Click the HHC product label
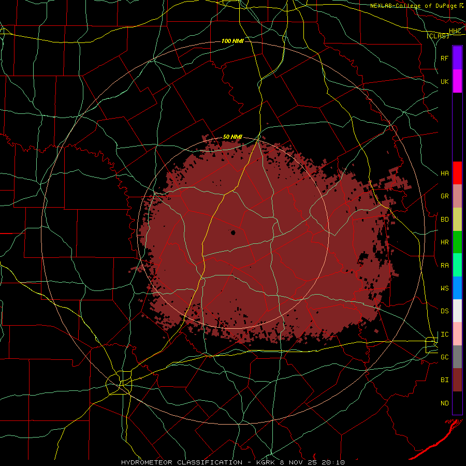 click(x=455, y=31)
